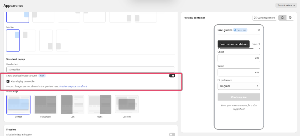Switch preview to desktop device icon
300x136 pixels.
pos(290,18)
